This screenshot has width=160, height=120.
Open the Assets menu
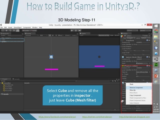[10, 27]
